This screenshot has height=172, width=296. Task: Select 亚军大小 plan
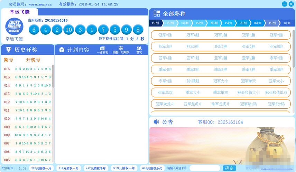click(x=276, y=81)
